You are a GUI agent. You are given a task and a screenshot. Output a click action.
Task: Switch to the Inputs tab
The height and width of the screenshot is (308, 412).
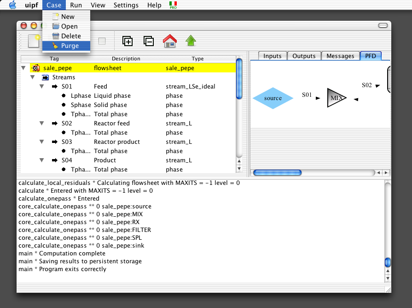pyautogui.click(x=272, y=56)
